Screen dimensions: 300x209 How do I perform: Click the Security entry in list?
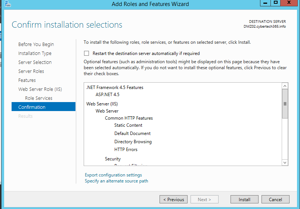[113, 159]
